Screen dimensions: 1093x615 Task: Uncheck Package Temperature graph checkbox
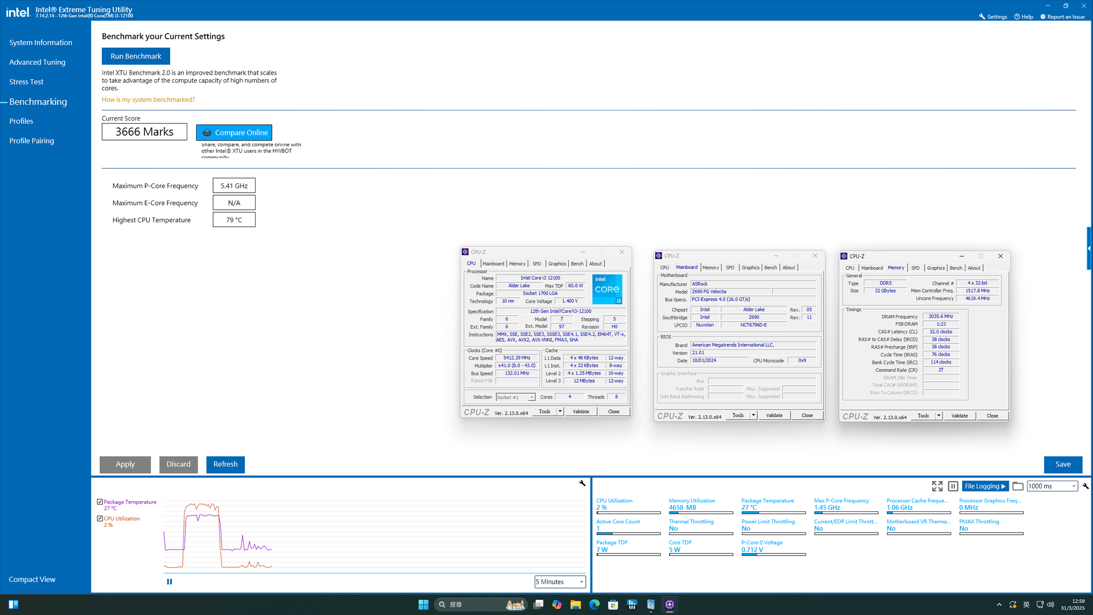point(100,502)
